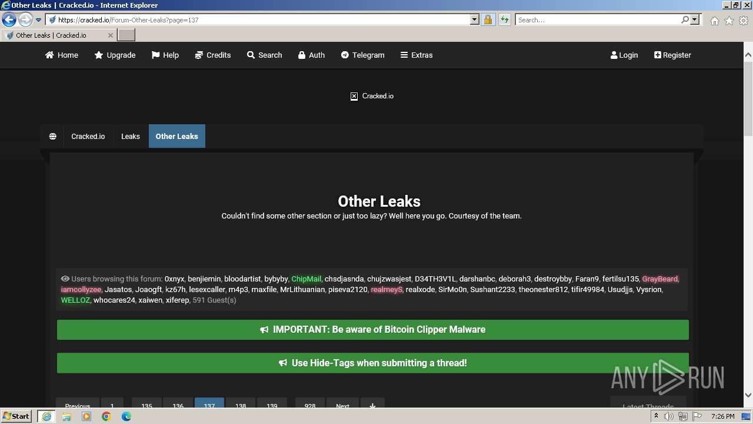Open the Telegram link in navigation

tap(362, 55)
